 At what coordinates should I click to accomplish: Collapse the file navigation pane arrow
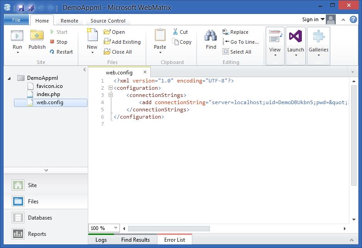tap(85, 69)
